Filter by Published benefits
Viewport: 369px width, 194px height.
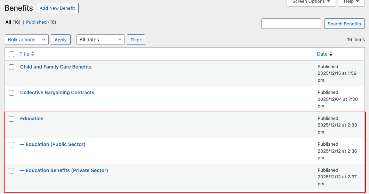click(x=36, y=22)
